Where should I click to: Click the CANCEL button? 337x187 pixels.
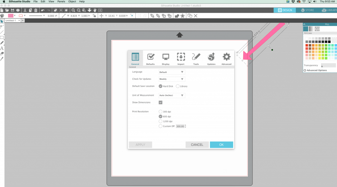197,145
